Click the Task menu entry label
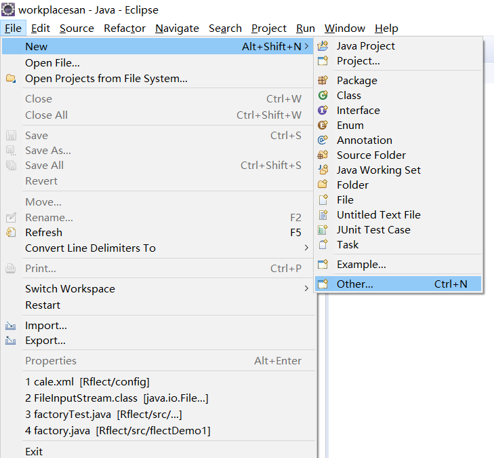Viewport: 494px width, 458px height. (x=348, y=244)
